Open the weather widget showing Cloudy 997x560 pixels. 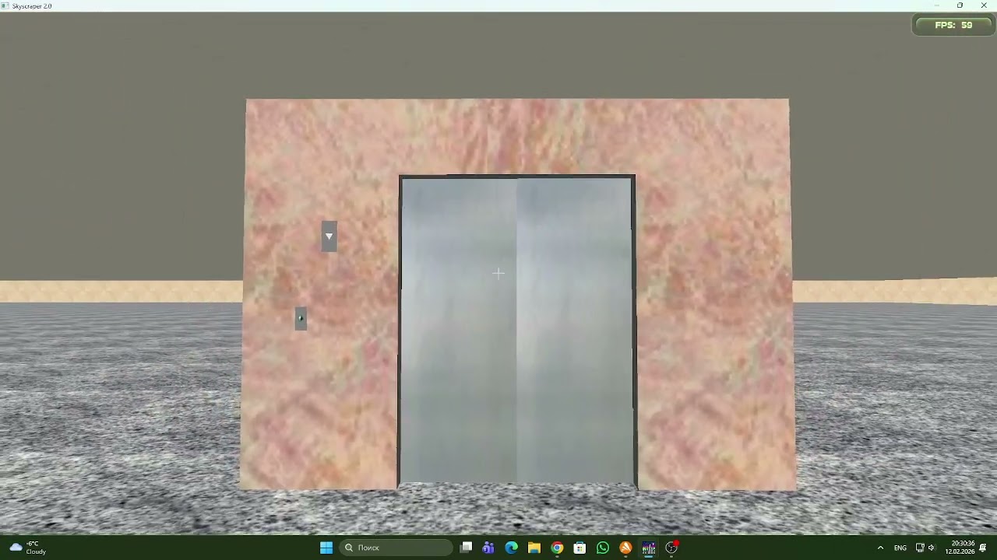28,548
